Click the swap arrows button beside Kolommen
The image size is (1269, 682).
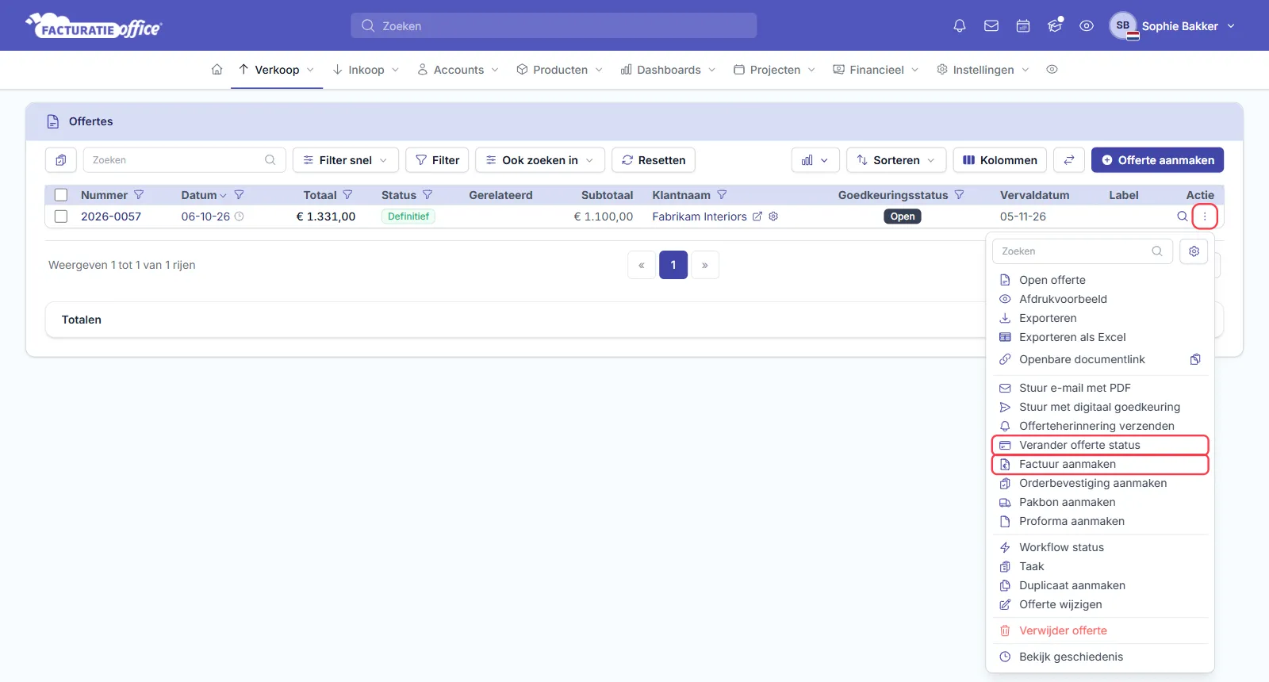tap(1069, 160)
